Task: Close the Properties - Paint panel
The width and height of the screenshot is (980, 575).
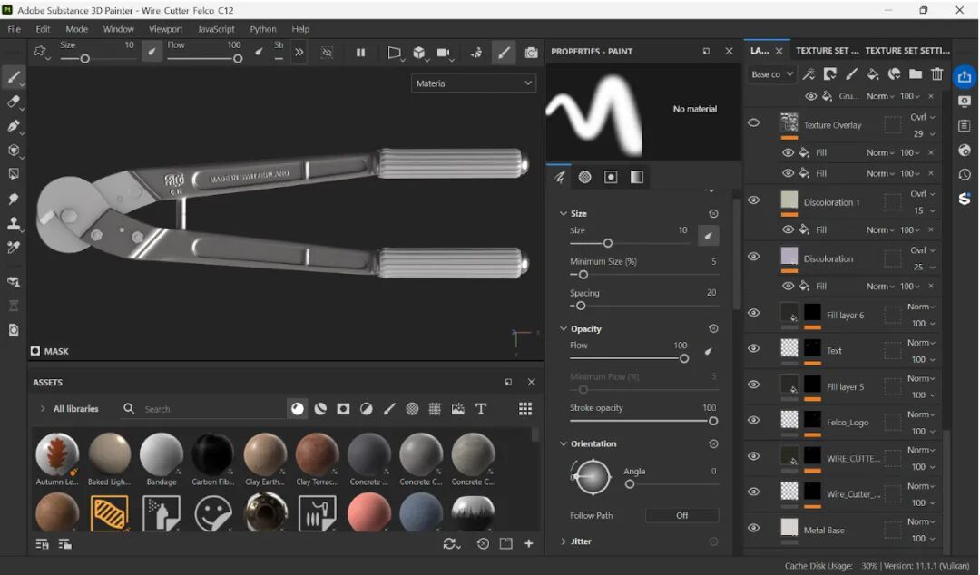Action: pyautogui.click(x=729, y=52)
